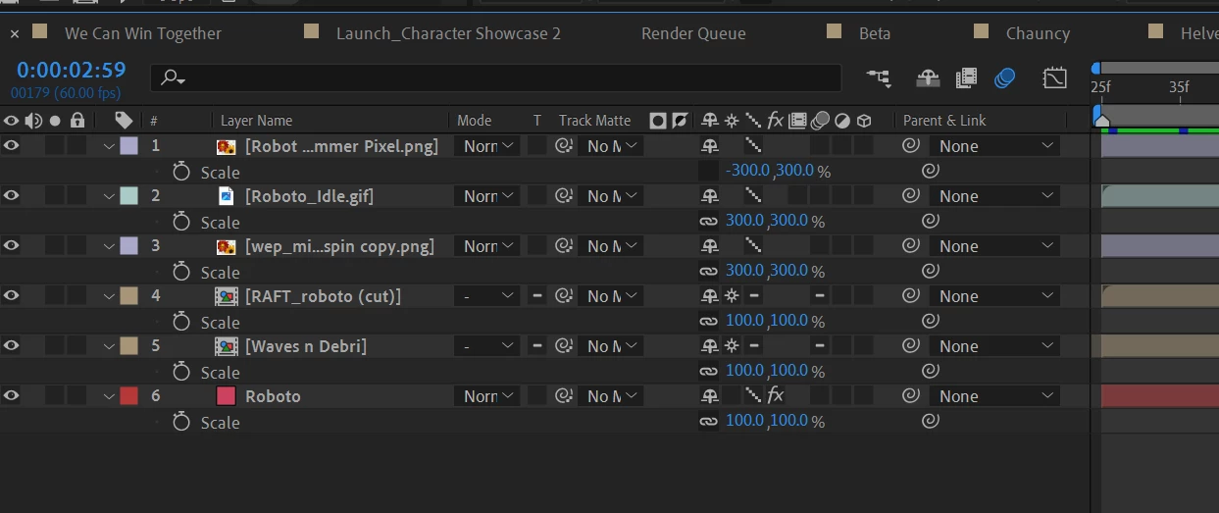
Task: Switch to We Can Win Together tab
Action: [x=143, y=33]
